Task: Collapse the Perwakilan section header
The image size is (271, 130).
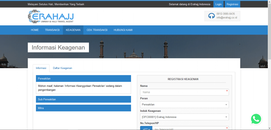Action: coord(83,78)
